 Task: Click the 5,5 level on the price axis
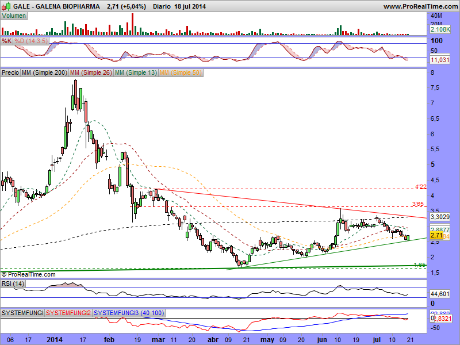click(435, 149)
